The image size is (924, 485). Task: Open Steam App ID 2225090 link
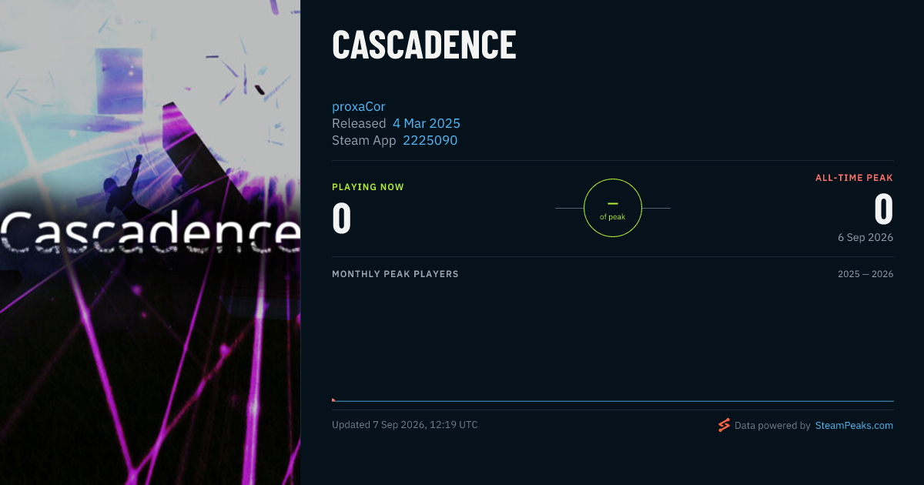(x=430, y=140)
